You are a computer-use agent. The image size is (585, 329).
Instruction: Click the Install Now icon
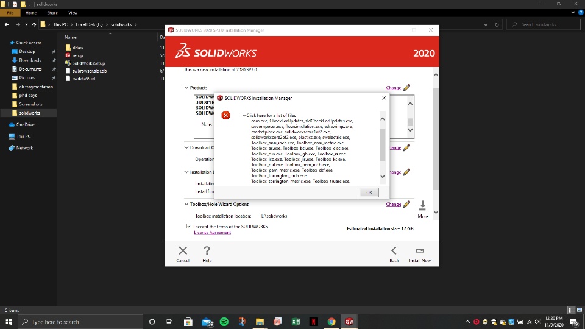tap(420, 250)
